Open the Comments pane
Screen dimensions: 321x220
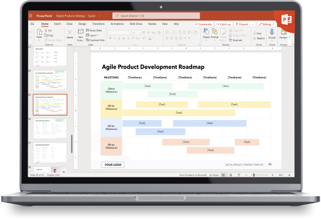203,24
